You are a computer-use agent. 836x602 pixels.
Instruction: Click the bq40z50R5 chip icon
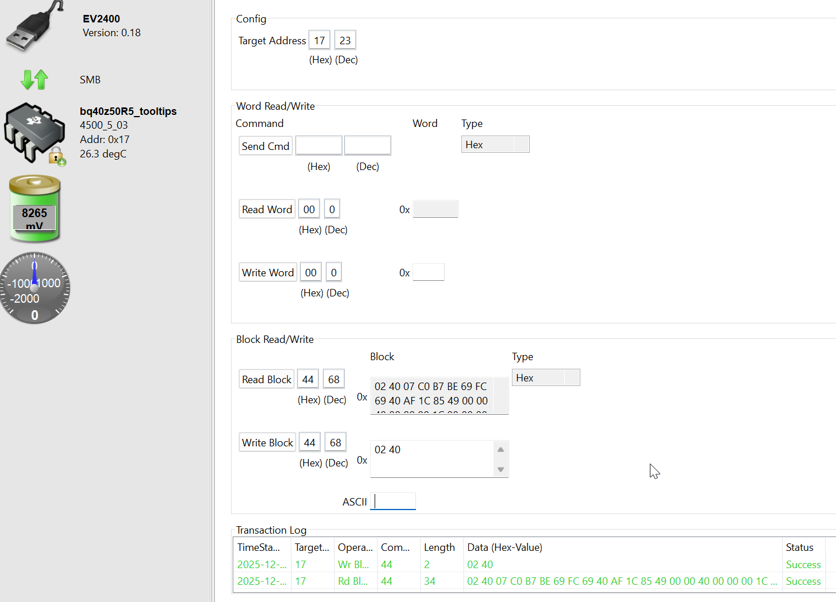tap(33, 130)
